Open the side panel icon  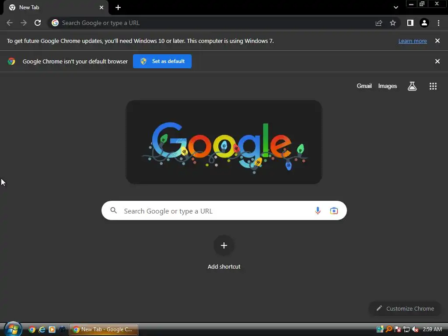[410, 23]
